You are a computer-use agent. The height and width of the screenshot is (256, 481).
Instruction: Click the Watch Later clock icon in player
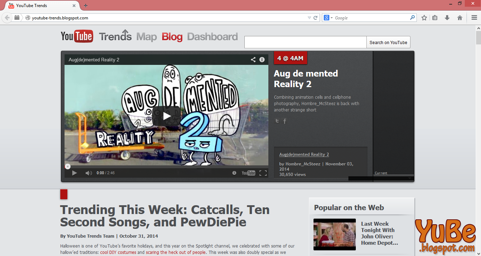234,173
